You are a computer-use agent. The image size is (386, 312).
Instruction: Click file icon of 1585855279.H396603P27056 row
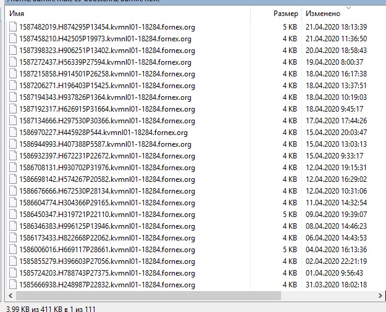13,261
